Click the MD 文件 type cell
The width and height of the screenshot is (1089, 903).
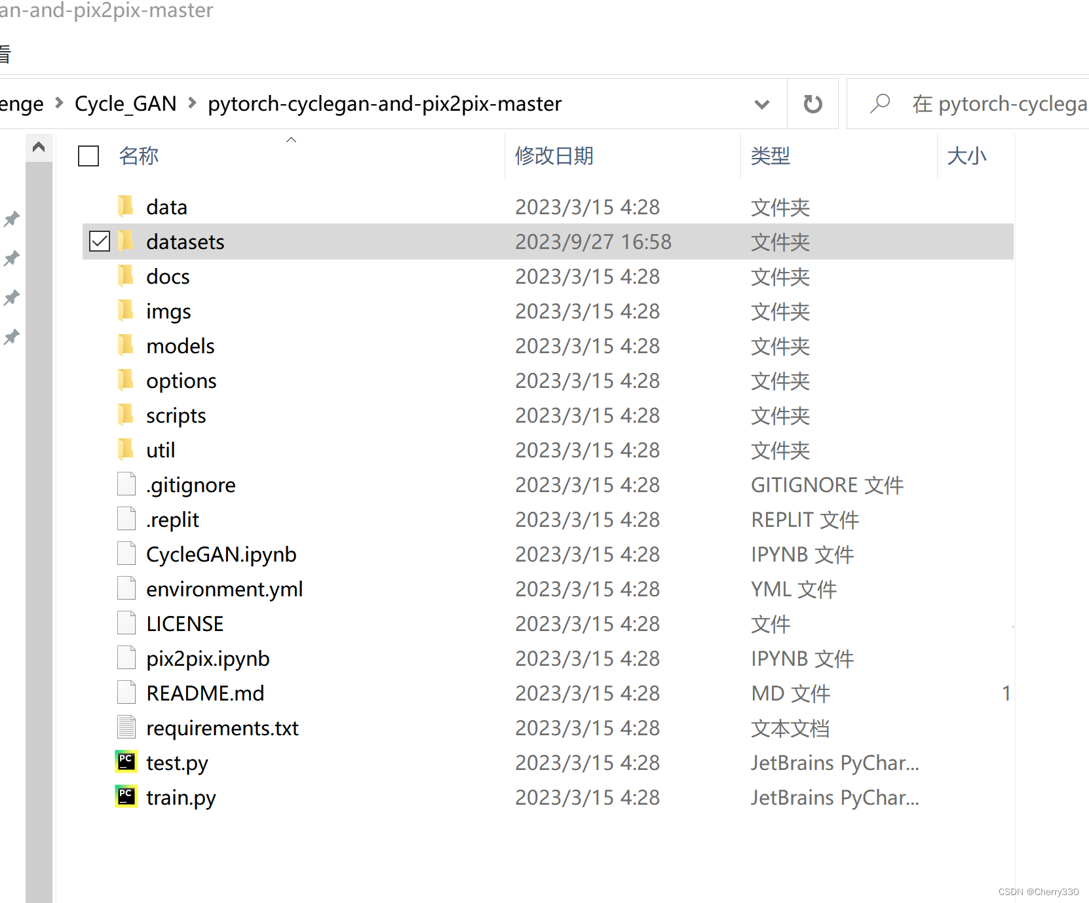790,693
